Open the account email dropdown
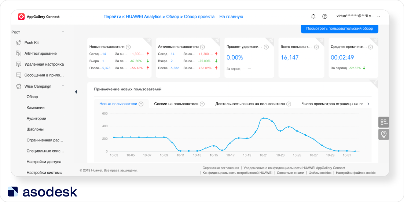This screenshot has width=404, height=202. point(378,16)
